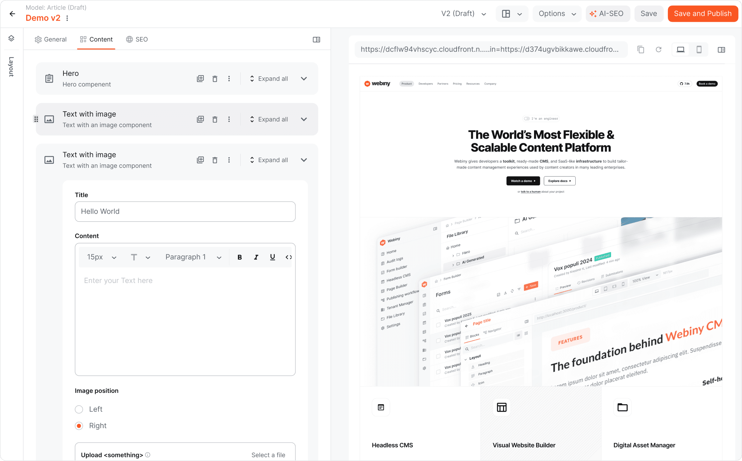Open the AI-SEO tool
The image size is (742, 461).
click(x=608, y=13)
